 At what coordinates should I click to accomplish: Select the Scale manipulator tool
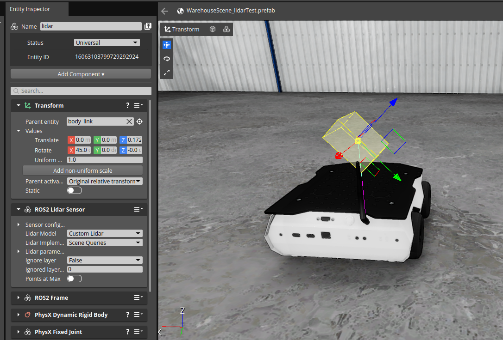coord(166,73)
